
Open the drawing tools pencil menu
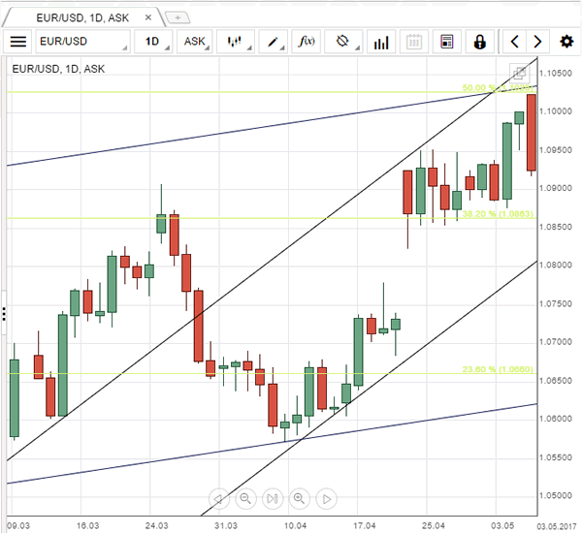[x=274, y=42]
